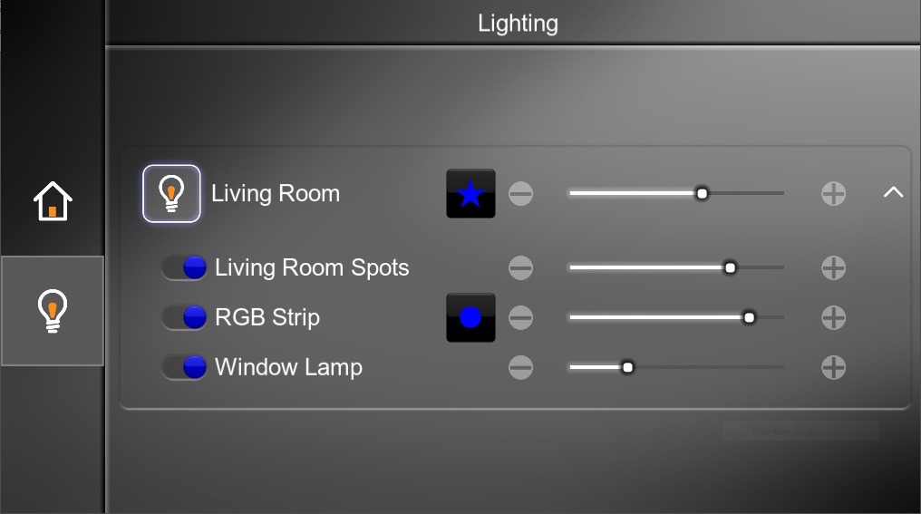Click the Window Lamp brightness slider
The image size is (921, 514).
pos(676,367)
